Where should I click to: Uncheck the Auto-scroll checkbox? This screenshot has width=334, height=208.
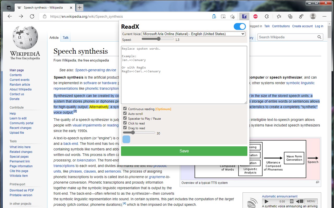point(125,113)
